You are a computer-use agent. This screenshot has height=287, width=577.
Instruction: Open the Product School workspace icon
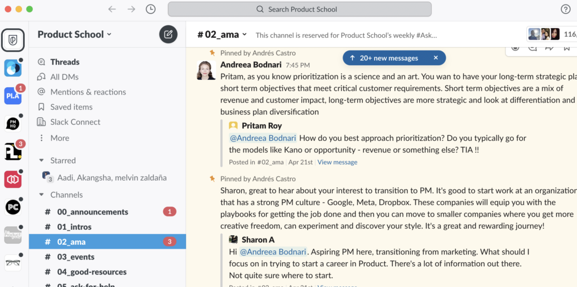tap(13, 40)
